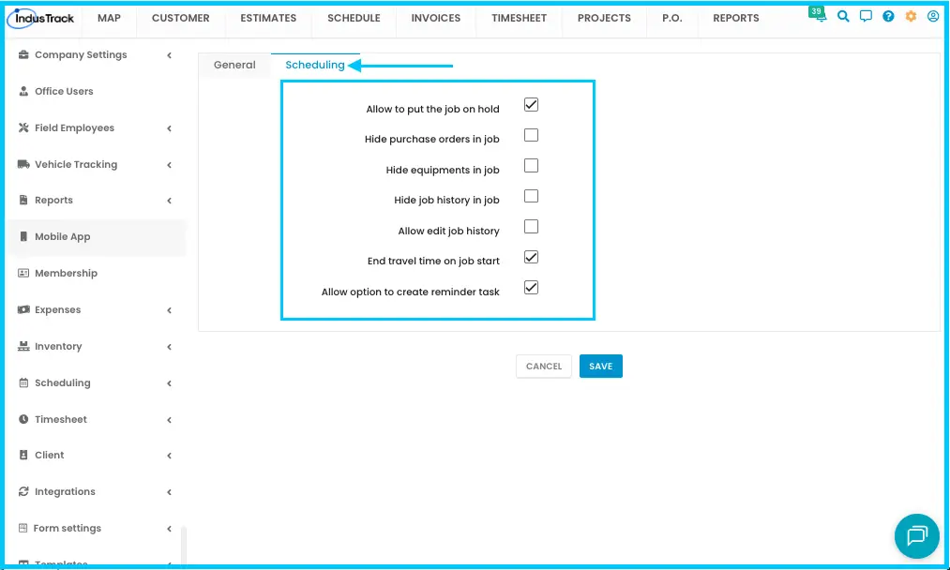
Task: Open the live chat bubble widget
Action: click(x=916, y=536)
